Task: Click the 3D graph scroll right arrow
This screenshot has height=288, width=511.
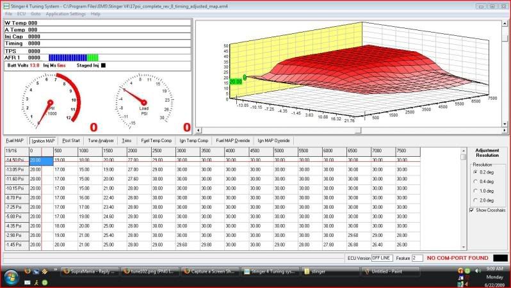Action: coord(505,131)
